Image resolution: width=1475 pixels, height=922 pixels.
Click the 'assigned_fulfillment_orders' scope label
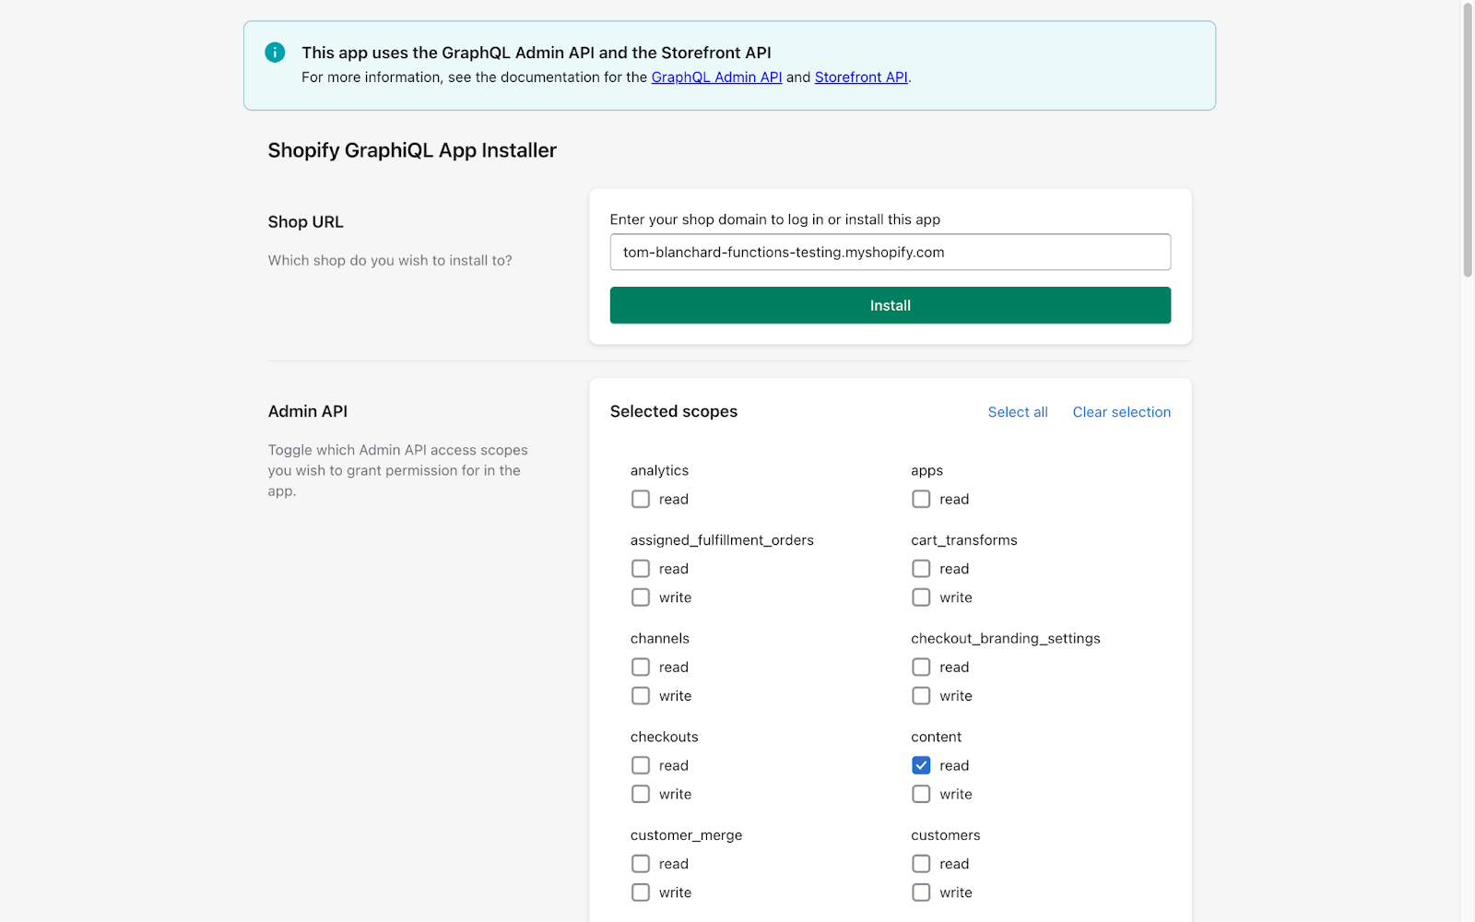click(x=722, y=540)
